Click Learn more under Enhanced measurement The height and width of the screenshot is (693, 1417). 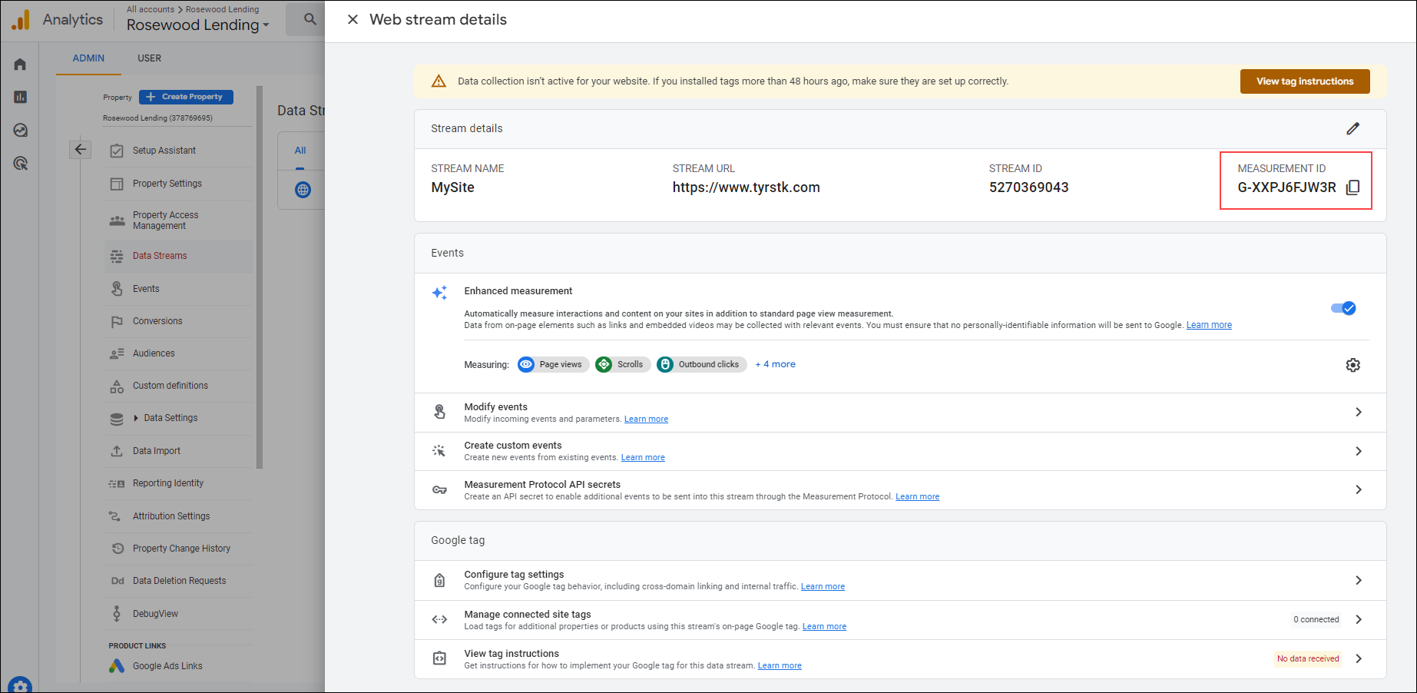[x=1209, y=325]
